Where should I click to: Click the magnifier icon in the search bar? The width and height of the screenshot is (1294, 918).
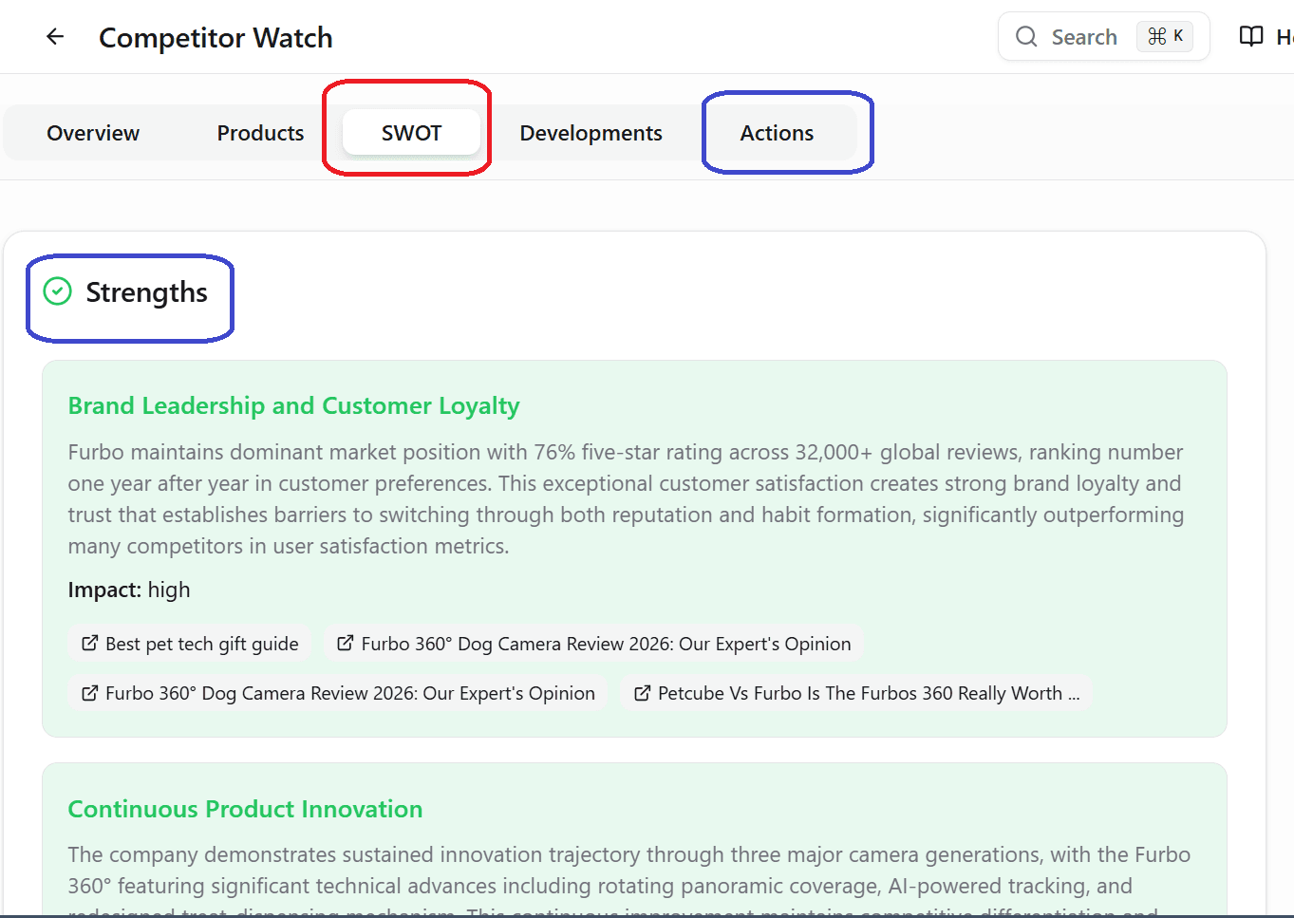1026,36
